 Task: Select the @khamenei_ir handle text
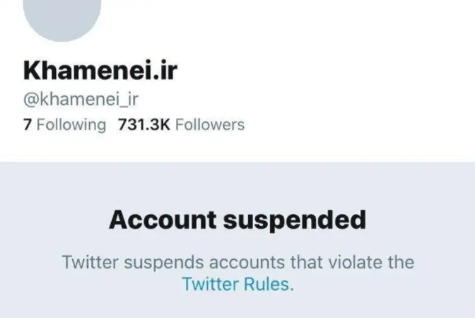(x=80, y=99)
